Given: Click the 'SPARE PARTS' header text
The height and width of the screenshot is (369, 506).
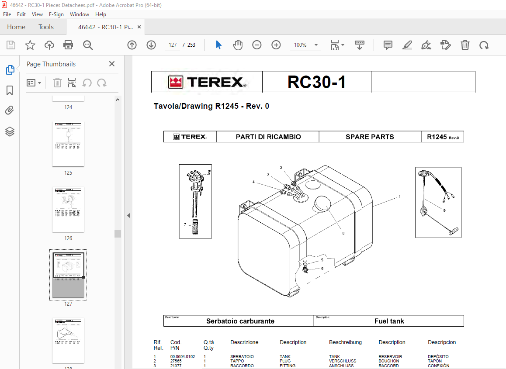Looking at the screenshot, I should pos(370,137).
